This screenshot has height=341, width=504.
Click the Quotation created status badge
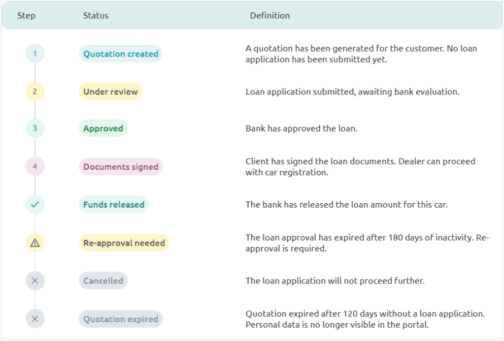tap(121, 54)
